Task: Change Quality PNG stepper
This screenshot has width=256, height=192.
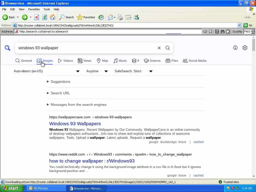Action: tap(253, 31)
